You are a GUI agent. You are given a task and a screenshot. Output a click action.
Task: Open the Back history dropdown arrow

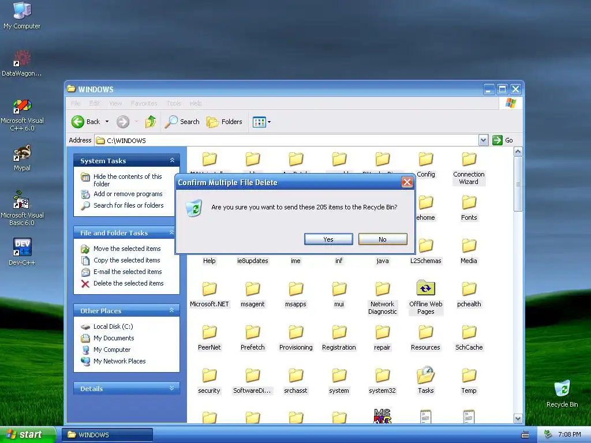click(x=107, y=122)
